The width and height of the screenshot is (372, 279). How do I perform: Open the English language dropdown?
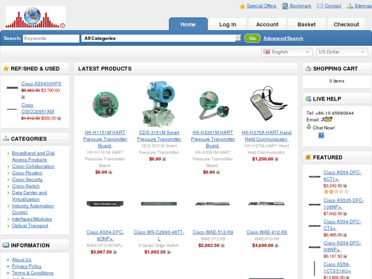[287, 52]
